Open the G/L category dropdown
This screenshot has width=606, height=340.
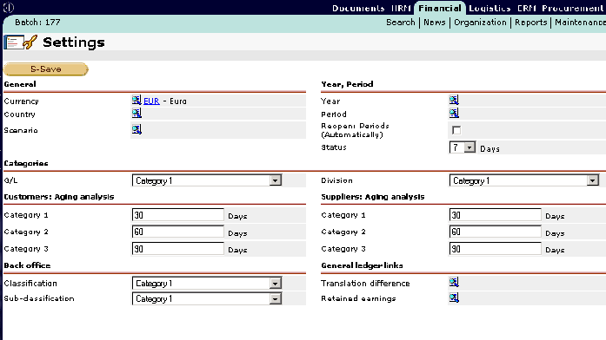(207, 180)
